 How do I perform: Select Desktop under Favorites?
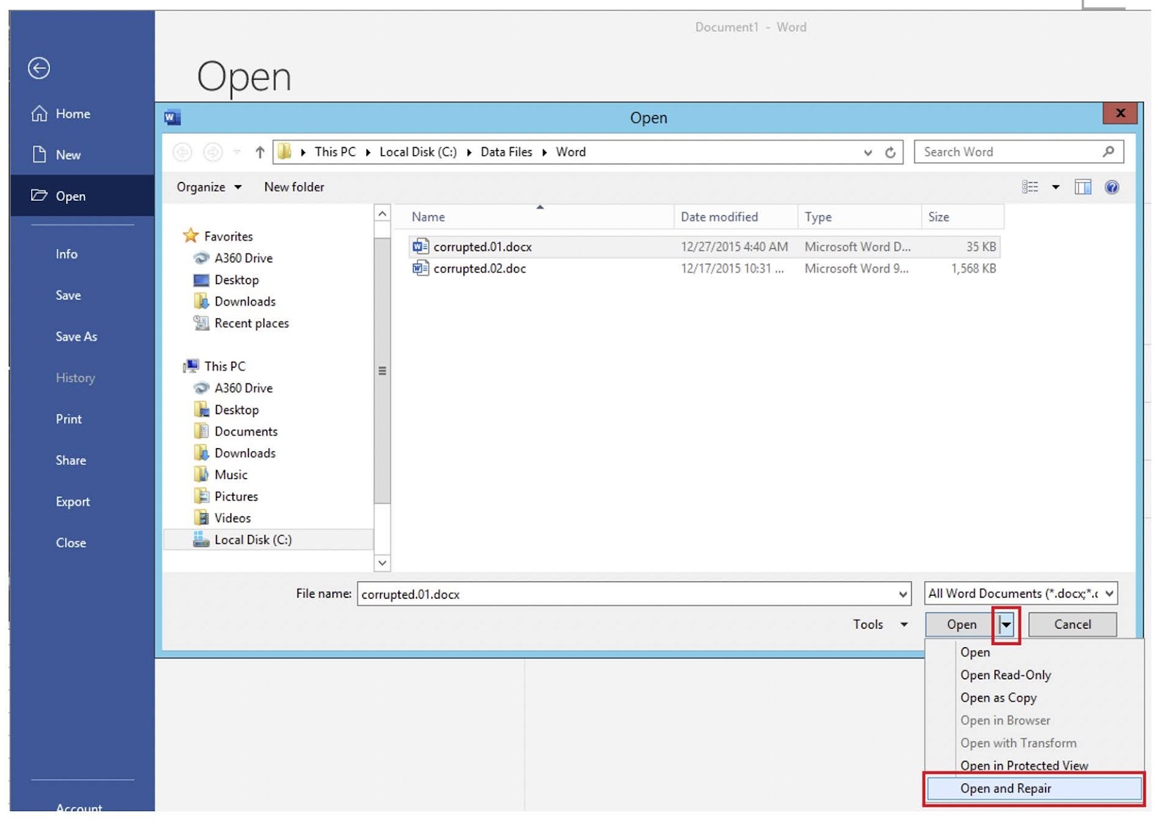(236, 280)
